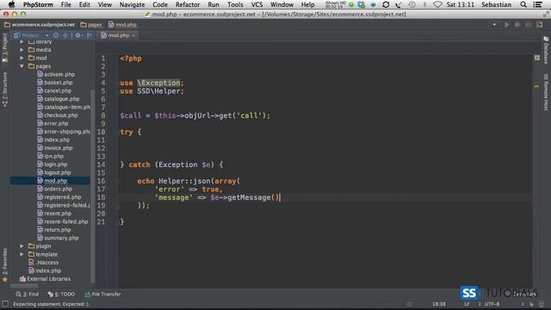Screen dimensions: 551x310
Task: Open the run configuration dropdown arrow
Action: click(494, 25)
